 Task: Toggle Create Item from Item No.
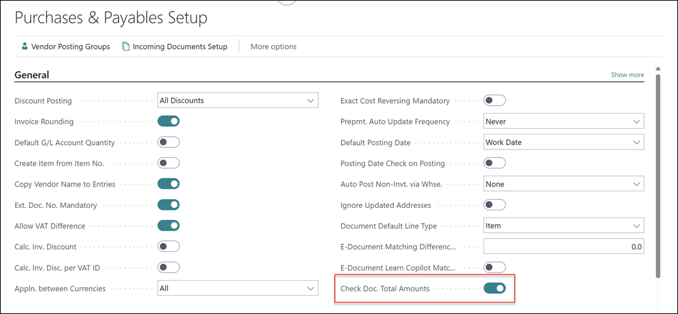pos(168,163)
